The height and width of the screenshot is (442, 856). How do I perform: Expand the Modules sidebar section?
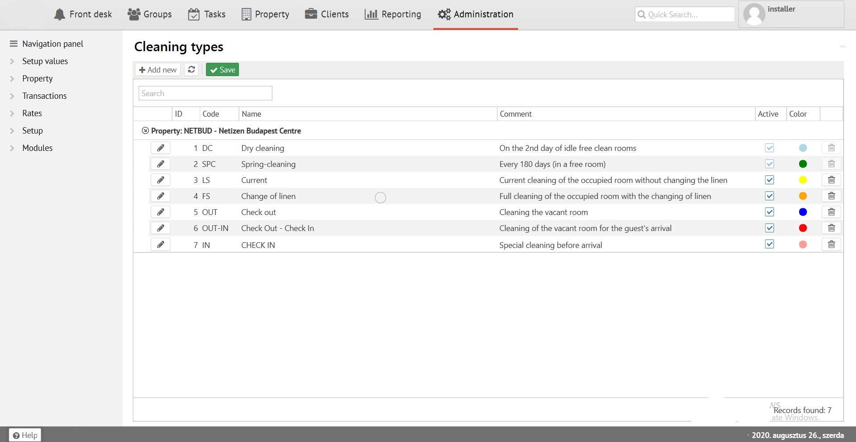[12, 148]
